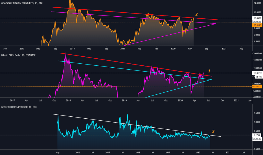Click the GBTC/0.00096154/BTCUSD chart title
263x155 pixels.
(19, 107)
